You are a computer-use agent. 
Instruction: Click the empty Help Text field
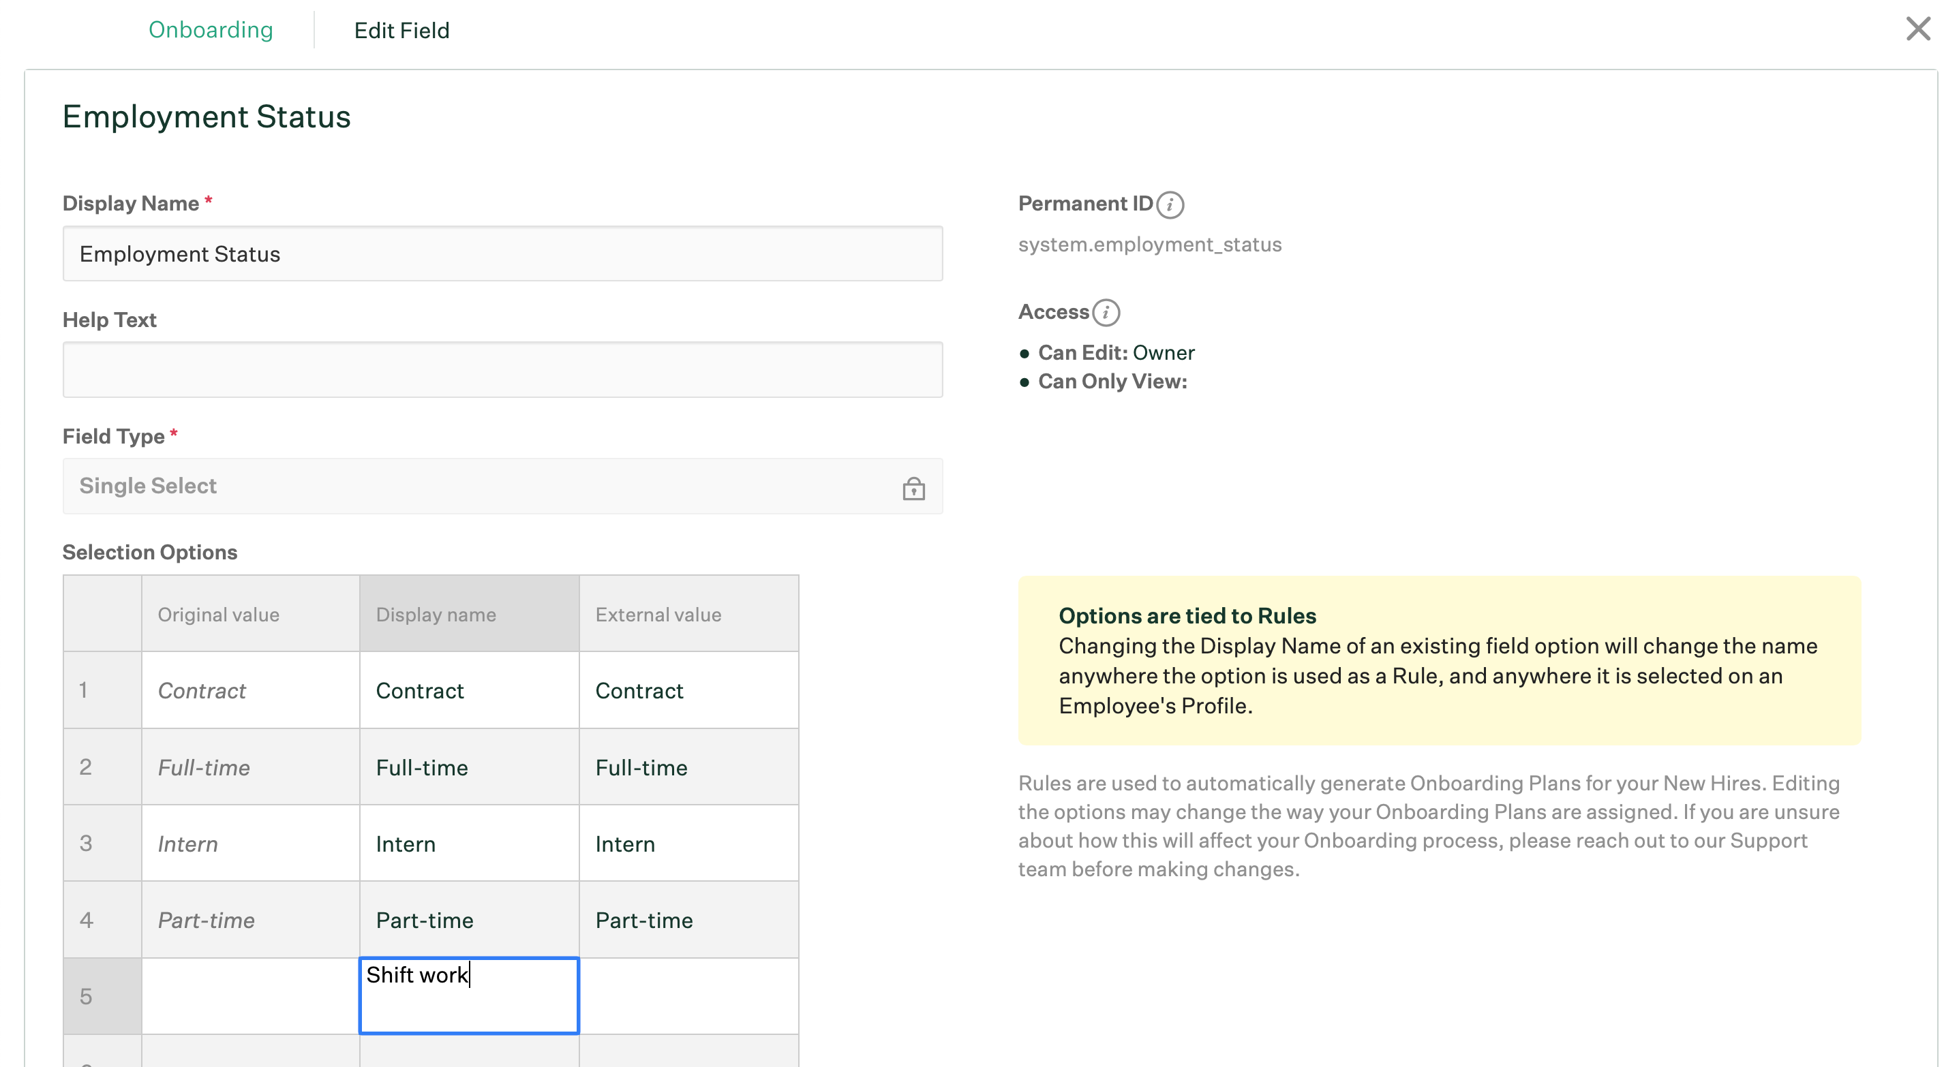(502, 370)
